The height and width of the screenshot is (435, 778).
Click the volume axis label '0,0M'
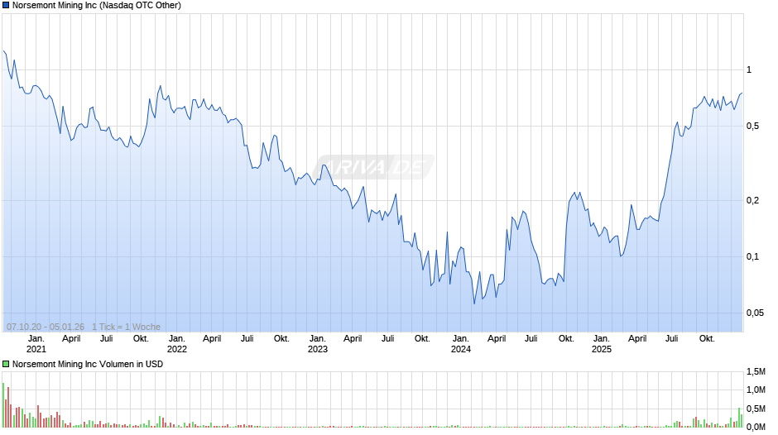[x=756, y=427]
